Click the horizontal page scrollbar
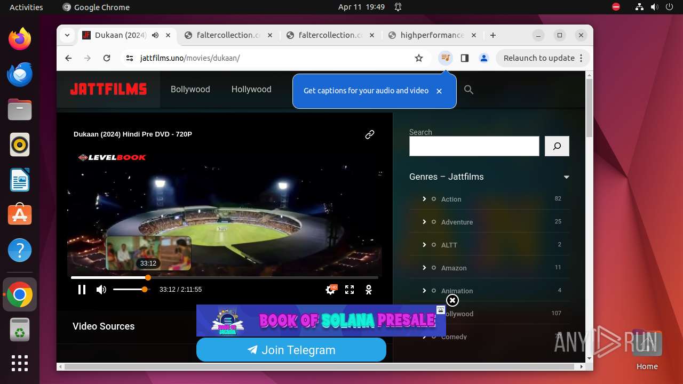 point(320,366)
